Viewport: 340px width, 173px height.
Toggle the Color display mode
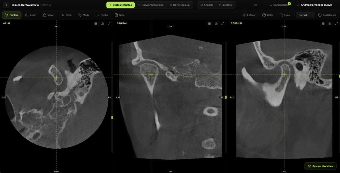[267, 15]
